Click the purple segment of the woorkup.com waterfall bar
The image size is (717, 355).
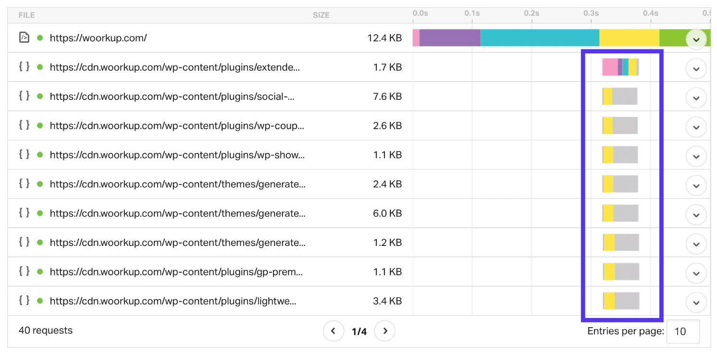click(x=450, y=37)
